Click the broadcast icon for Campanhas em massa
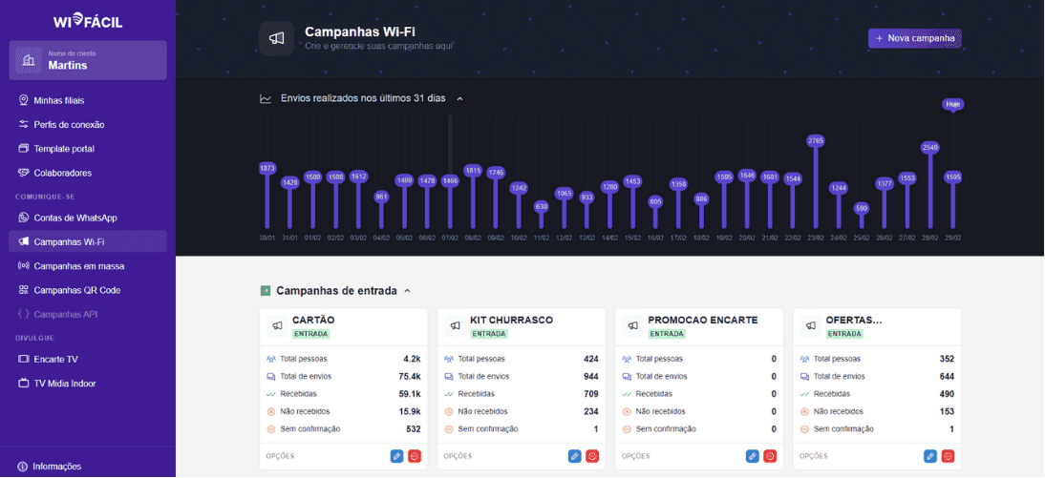This screenshot has width=1045, height=478. point(23,265)
